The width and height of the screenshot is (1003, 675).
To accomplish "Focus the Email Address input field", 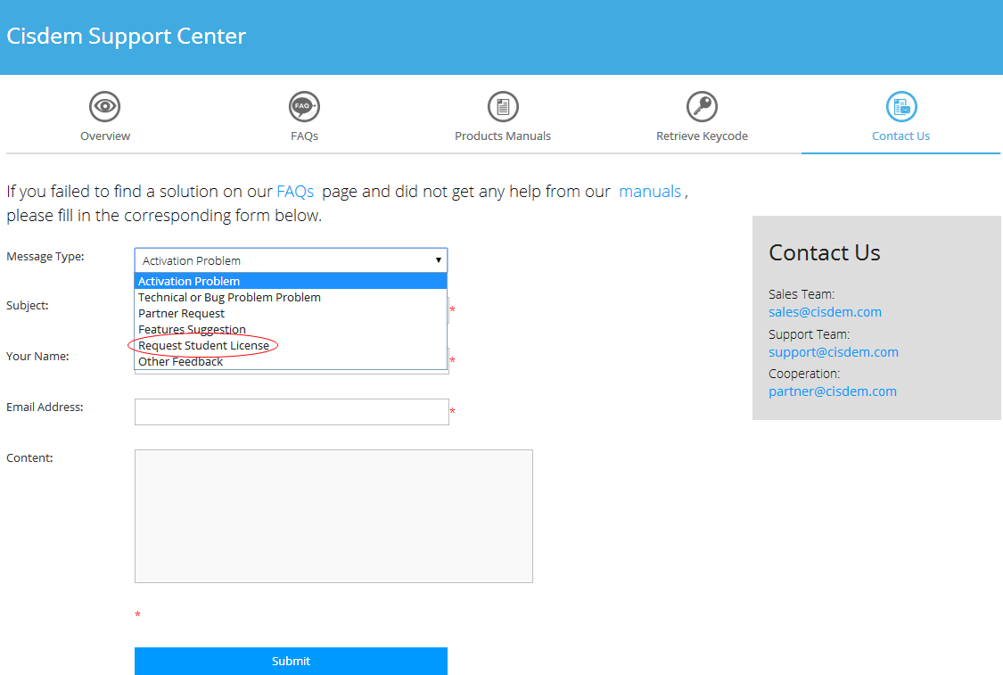I will 292,412.
